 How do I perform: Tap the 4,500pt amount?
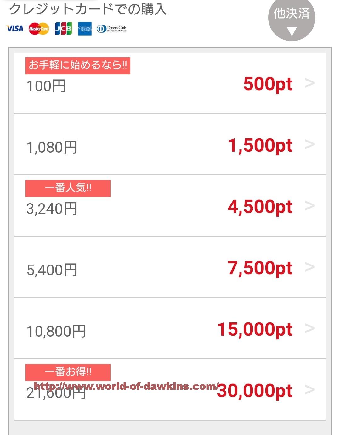pyautogui.click(x=260, y=207)
